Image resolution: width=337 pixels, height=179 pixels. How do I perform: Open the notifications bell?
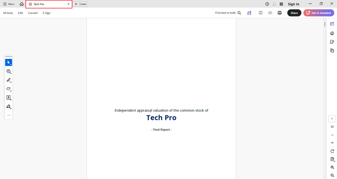[274, 4]
